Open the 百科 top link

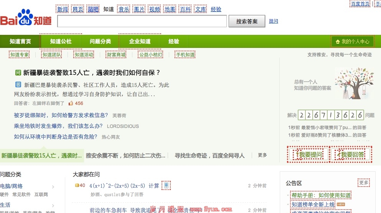tap(185, 10)
